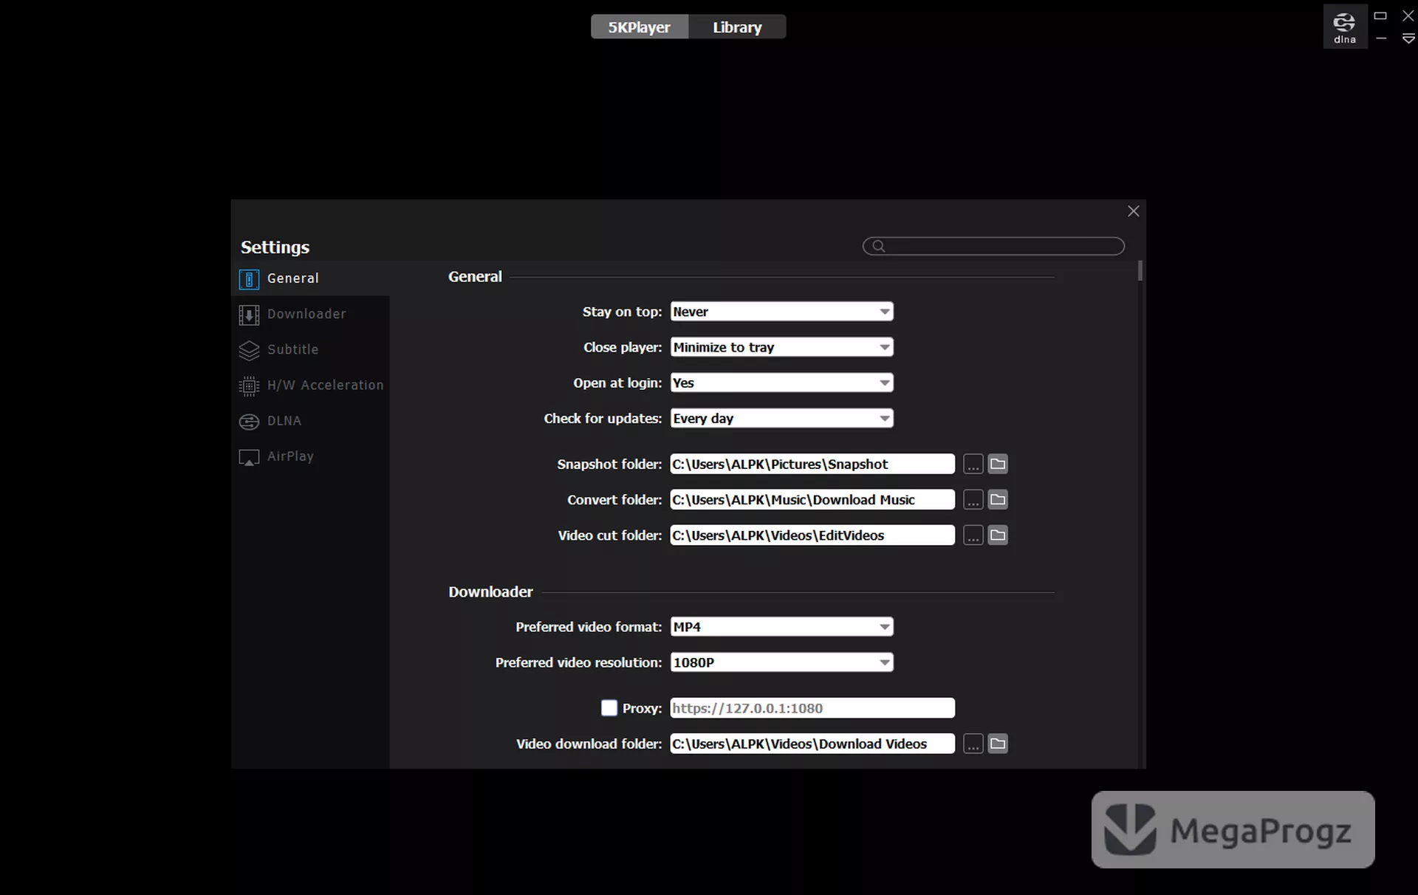
Task: Select DLNA in settings sidebar
Action: (310, 420)
